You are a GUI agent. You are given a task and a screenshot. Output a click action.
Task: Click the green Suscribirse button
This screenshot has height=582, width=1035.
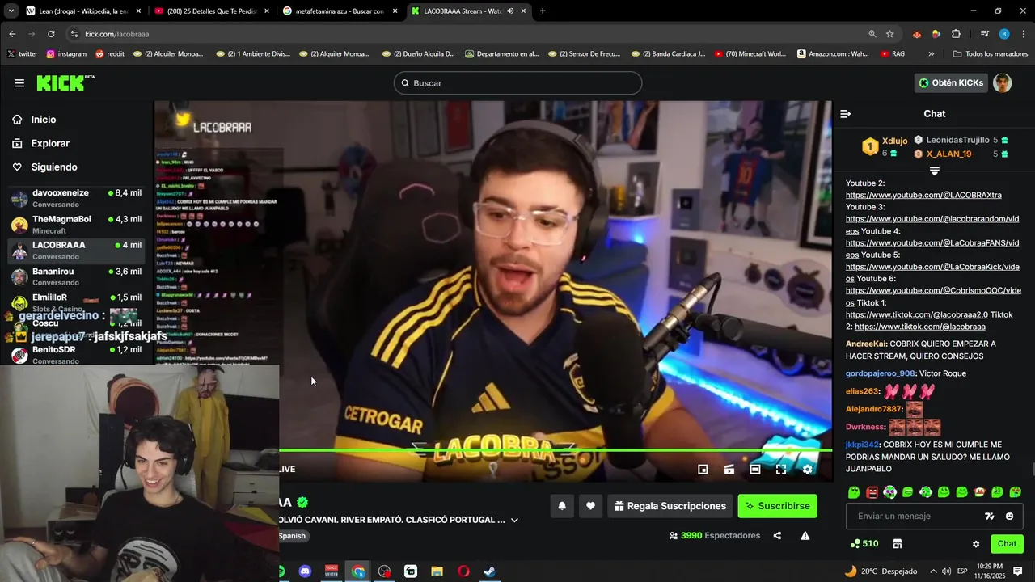point(777,506)
